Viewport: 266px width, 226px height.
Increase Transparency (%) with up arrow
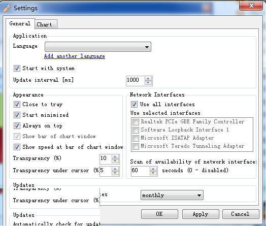tap(115, 157)
